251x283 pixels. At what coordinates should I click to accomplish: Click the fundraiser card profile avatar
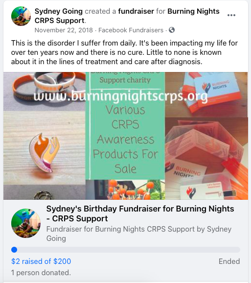pos(26,223)
